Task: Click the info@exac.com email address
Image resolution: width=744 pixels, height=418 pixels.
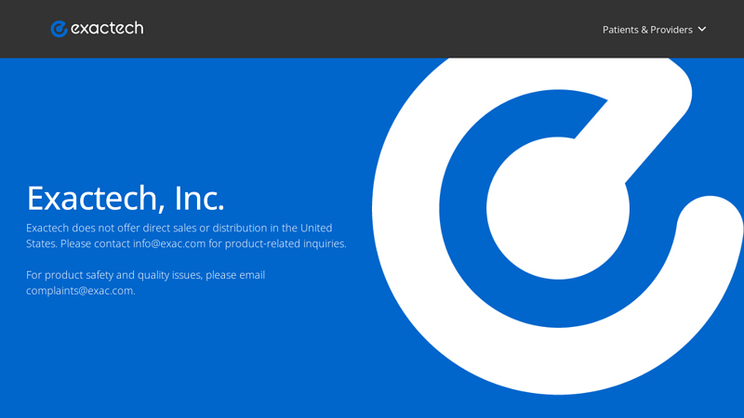Action: click(x=169, y=243)
